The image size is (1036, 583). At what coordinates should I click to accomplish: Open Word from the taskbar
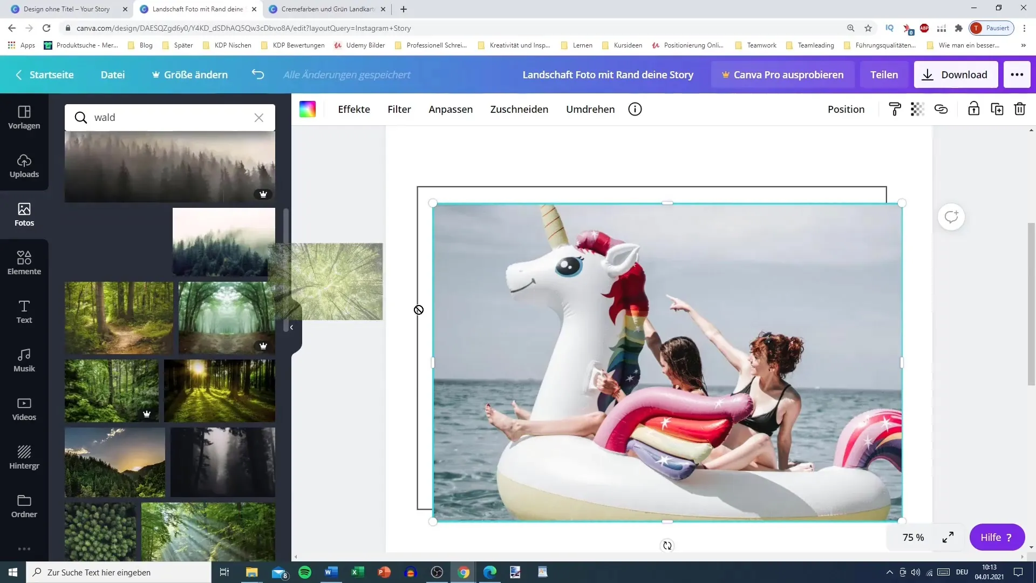click(x=331, y=572)
